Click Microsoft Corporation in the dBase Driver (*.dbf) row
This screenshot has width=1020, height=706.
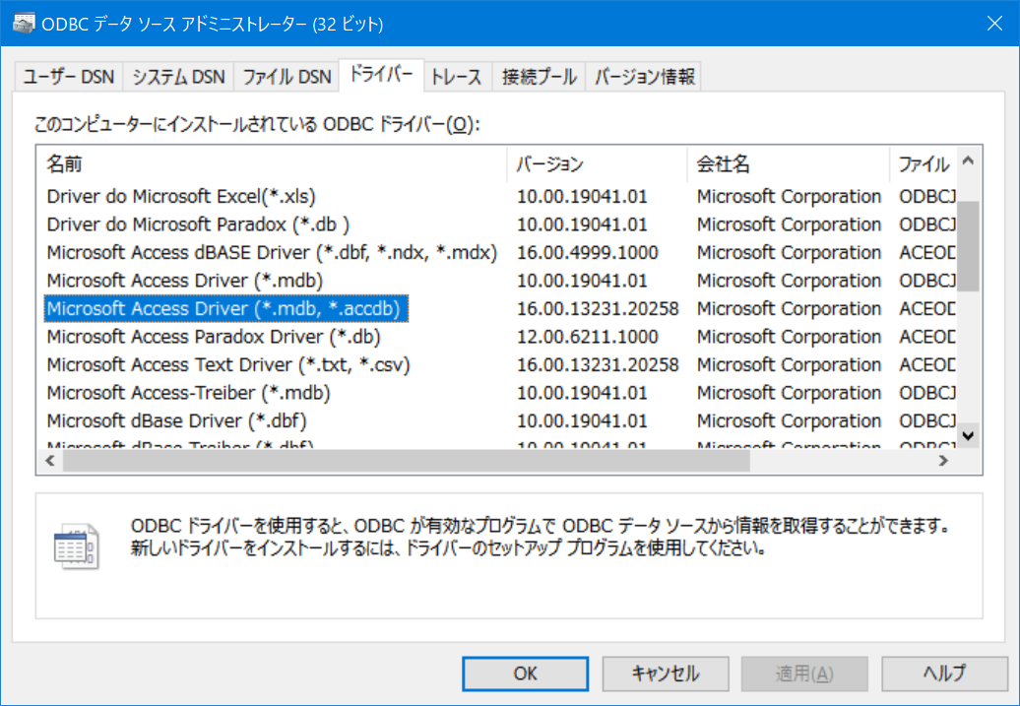(x=789, y=421)
